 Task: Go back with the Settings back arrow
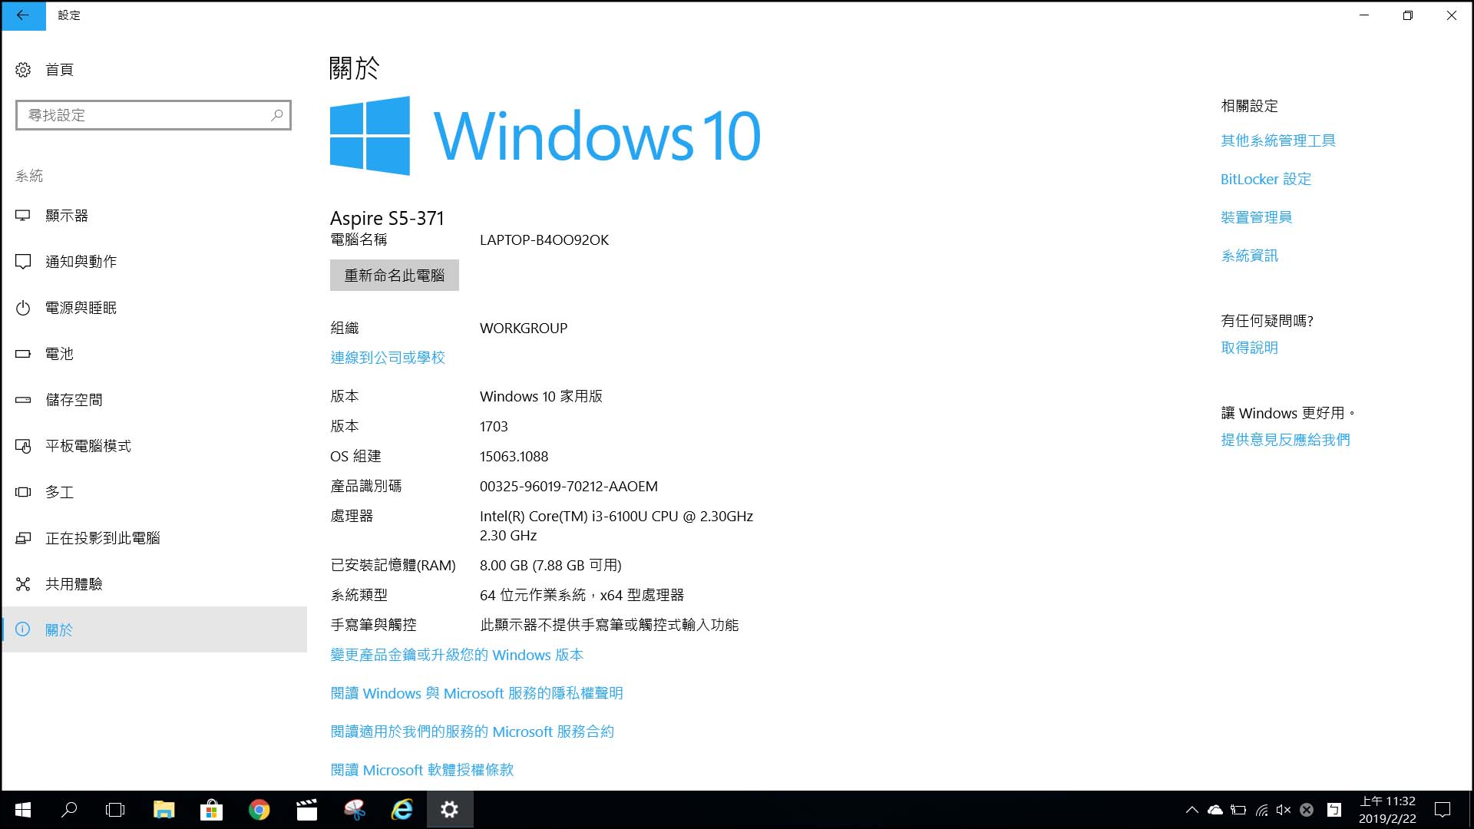(23, 15)
